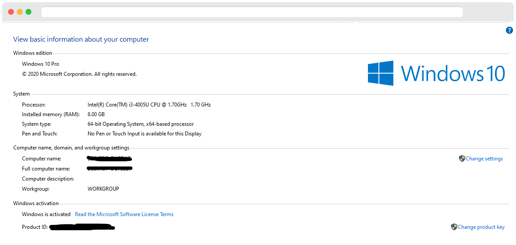The height and width of the screenshot is (245, 516).
Task: Click the 'Full computer name:' label
Action: pyautogui.click(x=46, y=169)
